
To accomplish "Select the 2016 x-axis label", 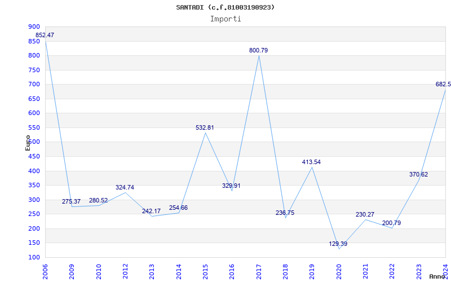I will (232, 272).
